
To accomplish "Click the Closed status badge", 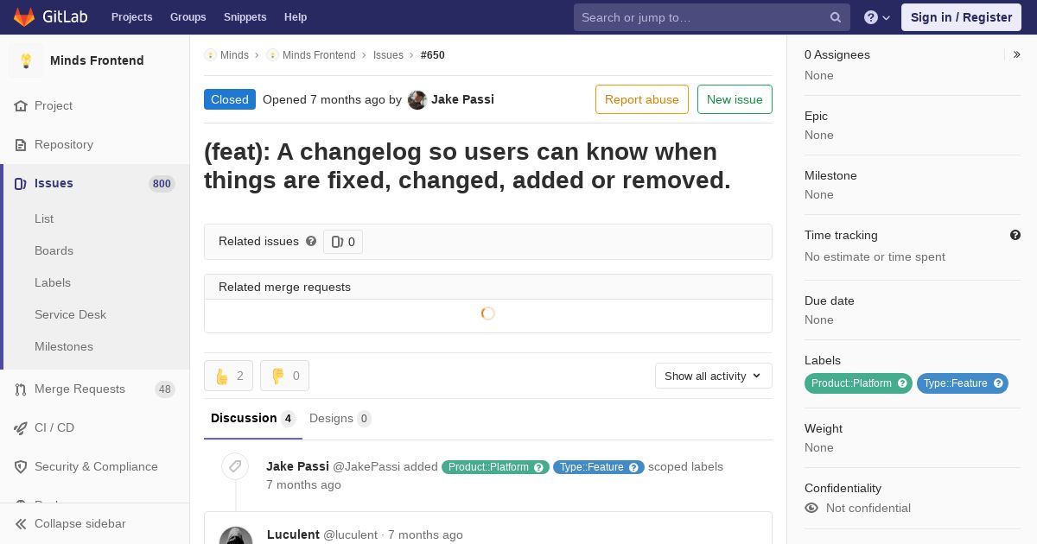I will pos(230,99).
